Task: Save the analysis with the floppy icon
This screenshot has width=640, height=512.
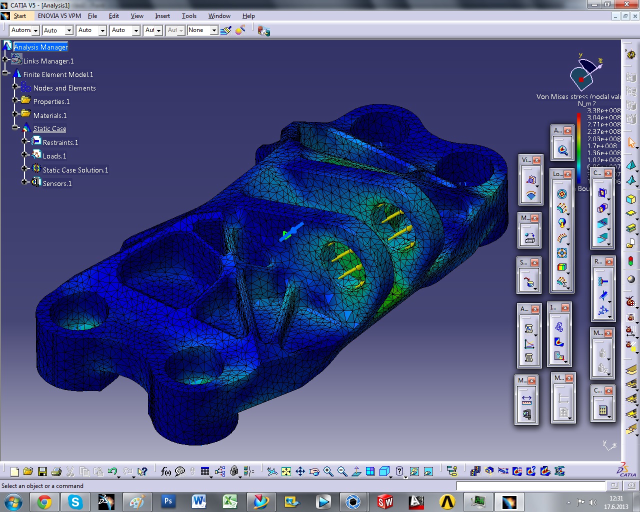Action: [42, 471]
